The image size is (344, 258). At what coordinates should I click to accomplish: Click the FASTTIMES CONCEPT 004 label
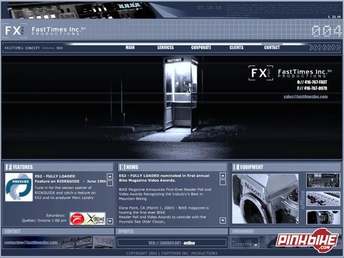pos(34,48)
